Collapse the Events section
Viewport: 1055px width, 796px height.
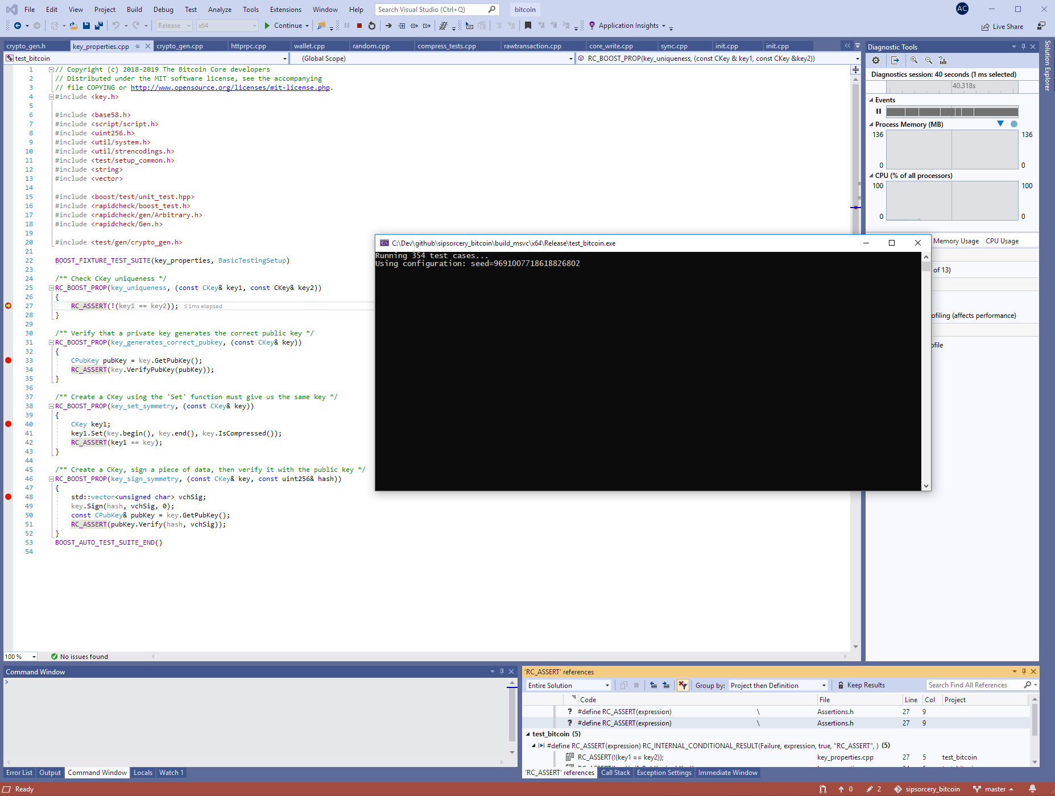coord(871,100)
